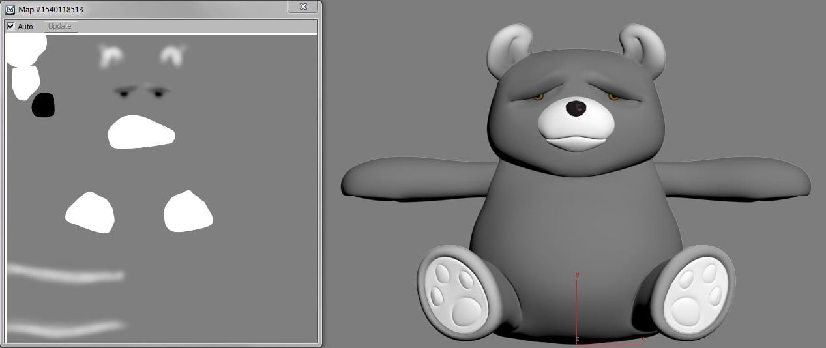Click the right eye texture in the map
This screenshot has height=348, width=826.
point(158,93)
